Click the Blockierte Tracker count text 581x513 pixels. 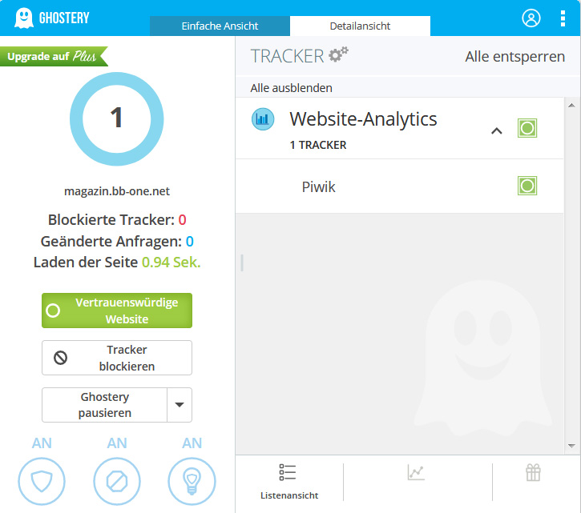point(117,220)
